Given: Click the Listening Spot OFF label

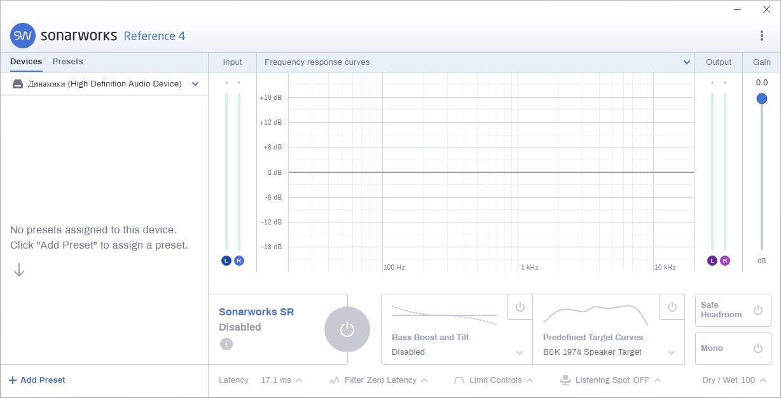Looking at the screenshot, I should pos(612,380).
